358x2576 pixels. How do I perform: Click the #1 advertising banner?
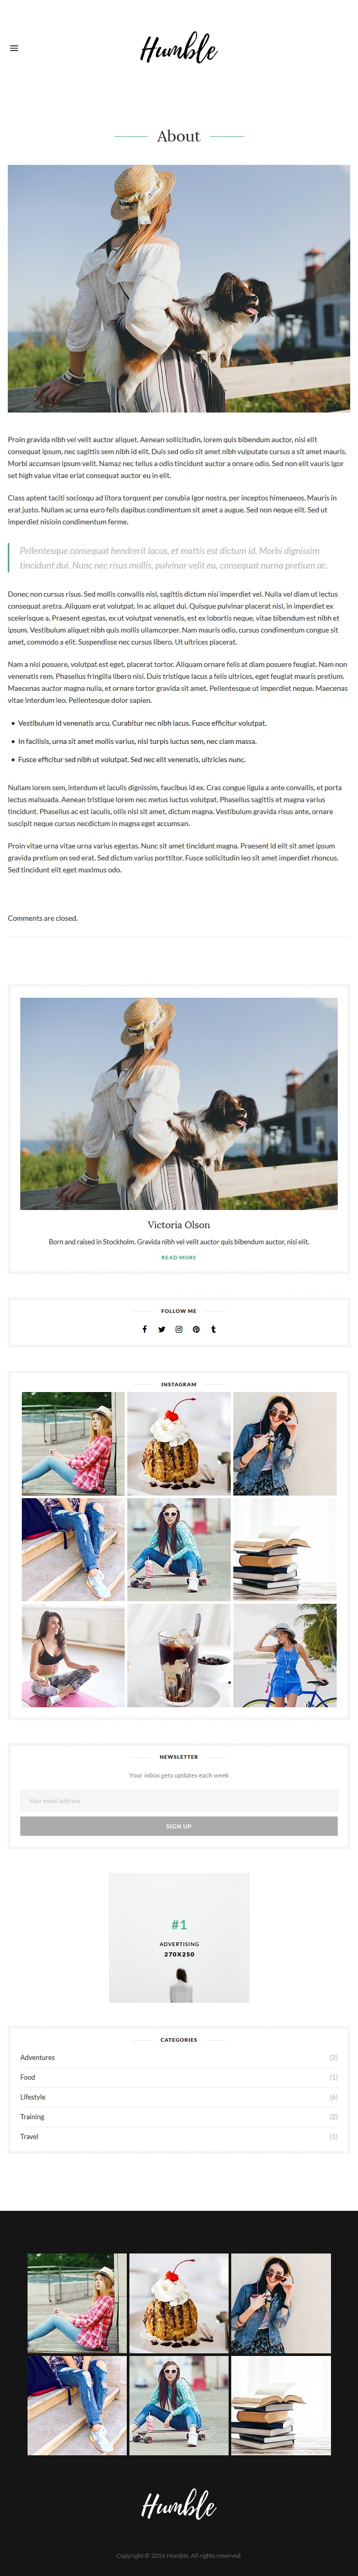click(x=179, y=1937)
